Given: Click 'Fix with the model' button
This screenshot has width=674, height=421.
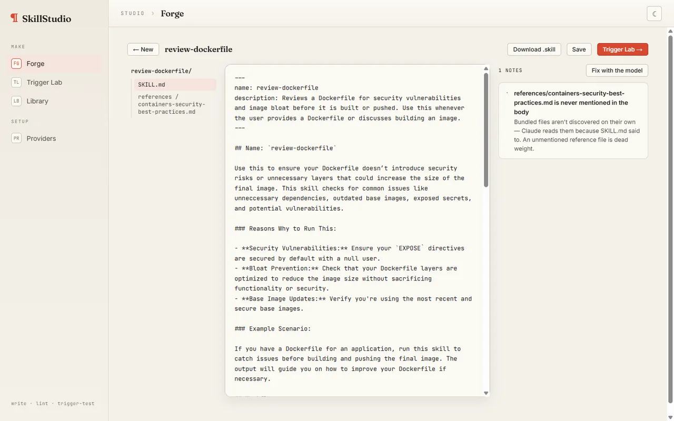Looking at the screenshot, I should pos(617,71).
